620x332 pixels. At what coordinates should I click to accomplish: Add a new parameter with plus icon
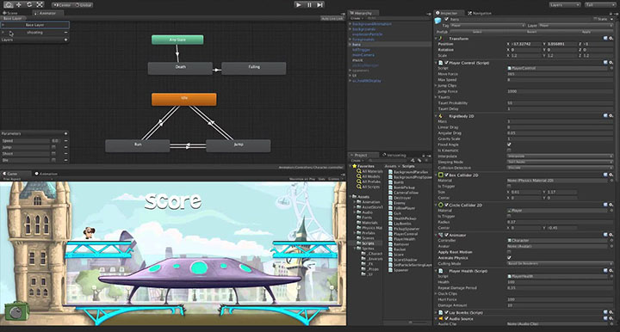point(65,133)
